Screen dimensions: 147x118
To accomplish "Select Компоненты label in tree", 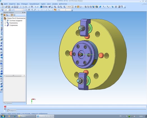I will point(13,23).
